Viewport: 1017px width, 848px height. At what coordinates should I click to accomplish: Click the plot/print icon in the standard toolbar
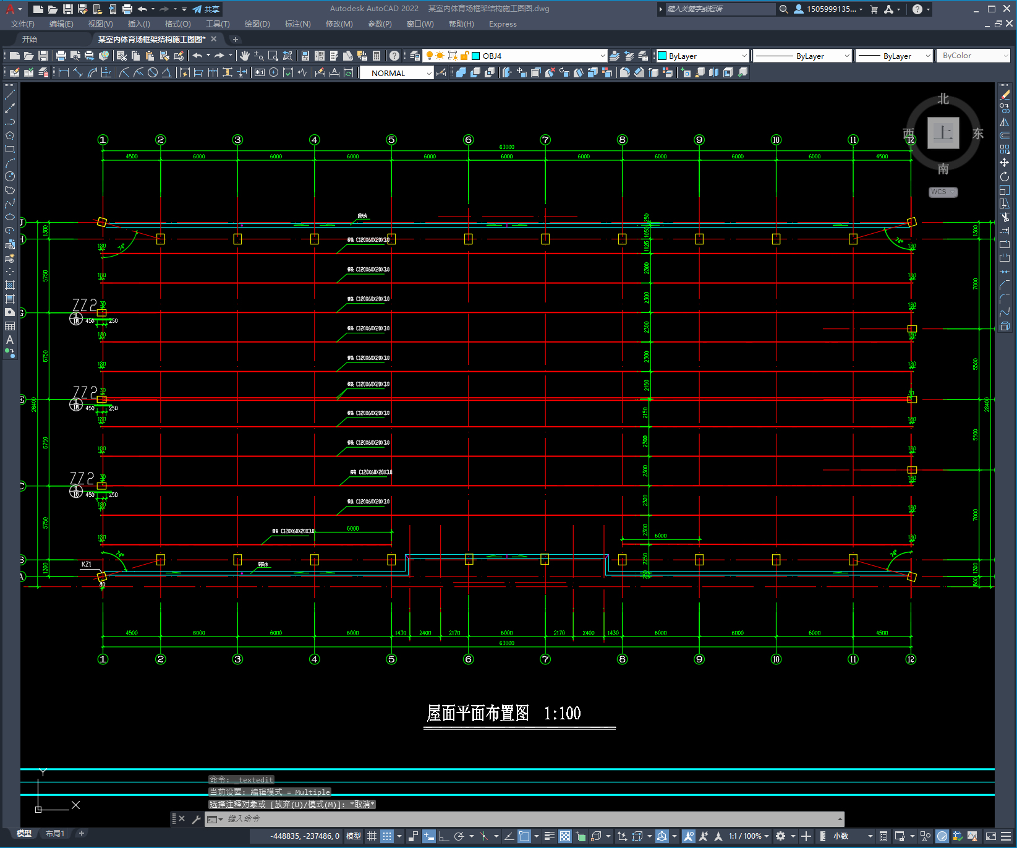pos(61,56)
